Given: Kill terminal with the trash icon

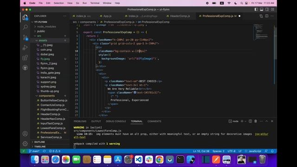Looking at the screenshot, I should (256, 121).
